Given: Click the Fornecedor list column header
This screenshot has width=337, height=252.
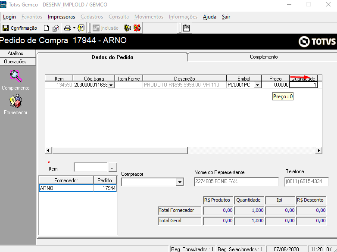Looking at the screenshot, I should 66,180.
